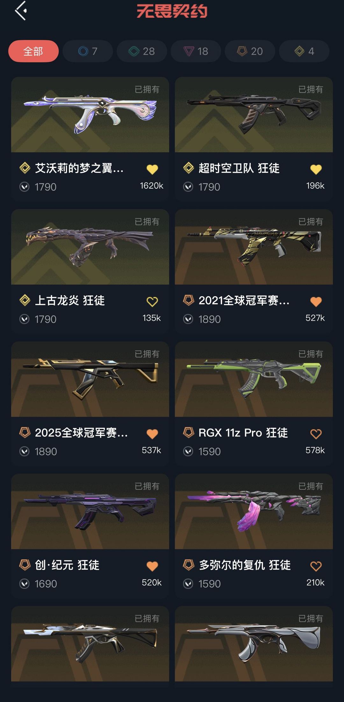This screenshot has width=344, height=702.
Task: Favorite the RGX 11z Pro 狂徒
Action: pos(316,434)
